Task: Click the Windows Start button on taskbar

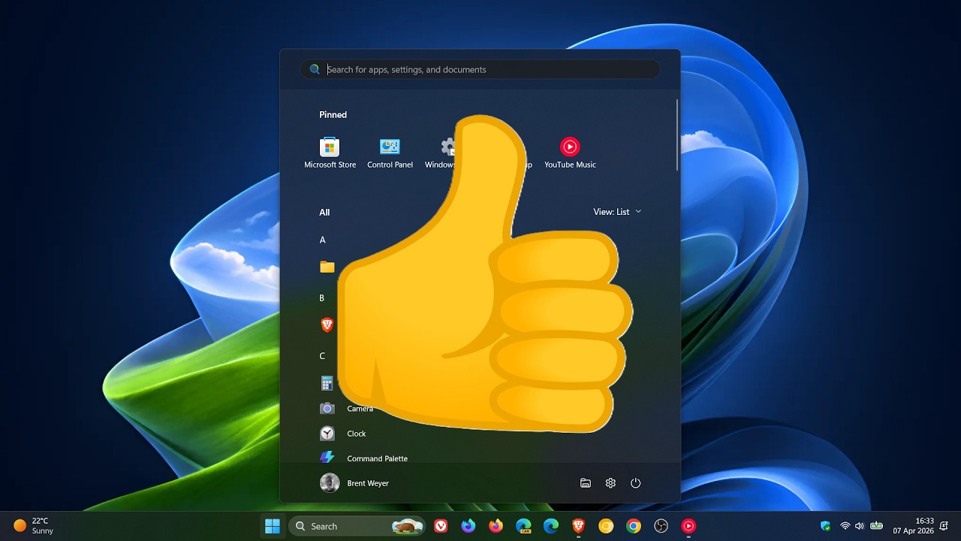Action: pyautogui.click(x=273, y=526)
